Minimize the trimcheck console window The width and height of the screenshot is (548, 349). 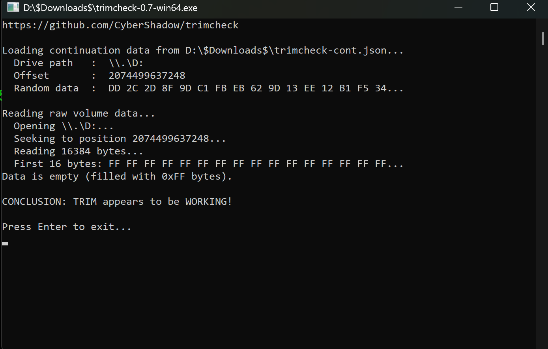point(458,7)
